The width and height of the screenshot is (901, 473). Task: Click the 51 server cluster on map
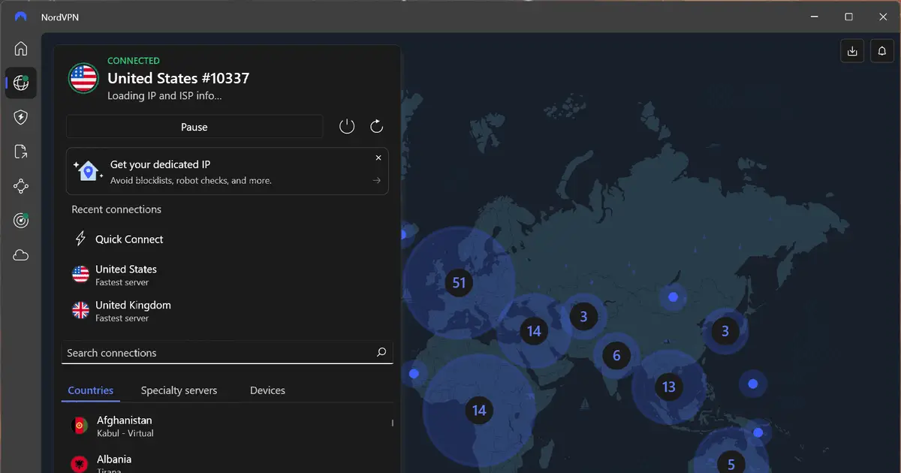point(459,283)
